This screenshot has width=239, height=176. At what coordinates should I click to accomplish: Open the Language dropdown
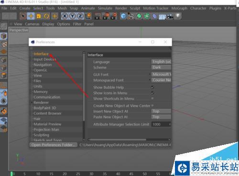[x=161, y=62]
